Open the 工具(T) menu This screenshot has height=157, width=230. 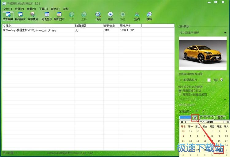[x=43, y=9]
